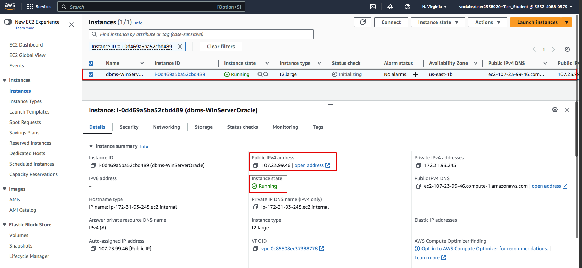The image size is (582, 268).
Task: Collapse the Images sidebar section
Action: 5,189
